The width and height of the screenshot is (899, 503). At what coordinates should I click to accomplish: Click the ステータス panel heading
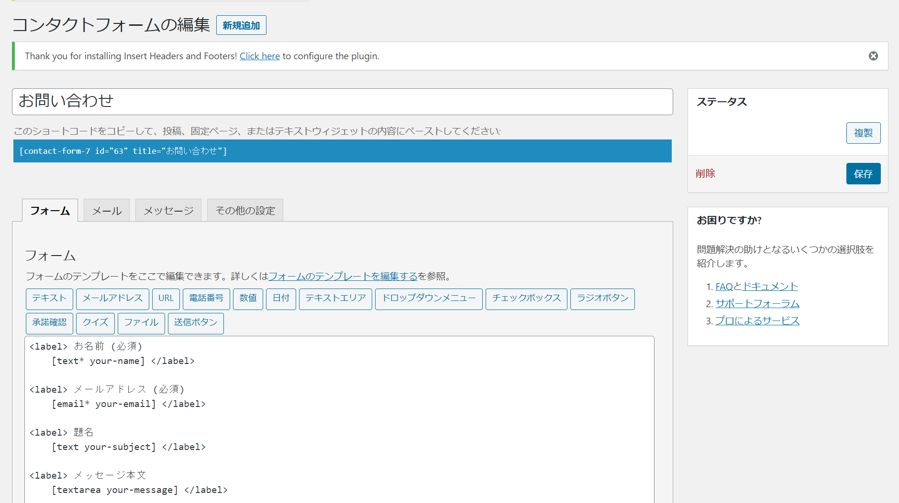coord(721,102)
